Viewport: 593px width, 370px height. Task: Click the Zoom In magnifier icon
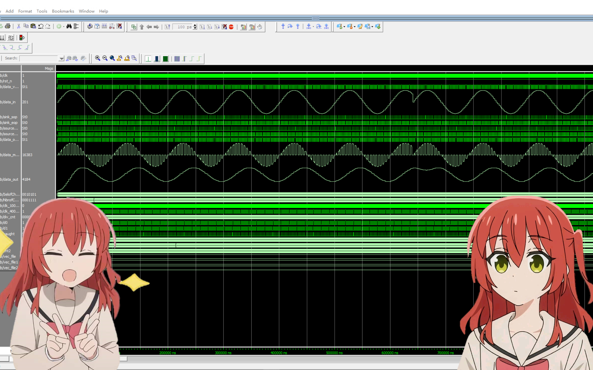coord(97,58)
